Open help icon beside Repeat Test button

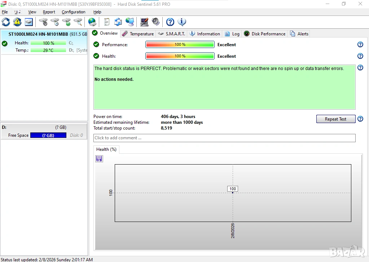360,119
